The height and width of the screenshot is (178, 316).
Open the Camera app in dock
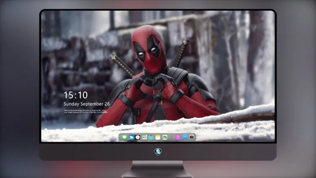coord(192,137)
